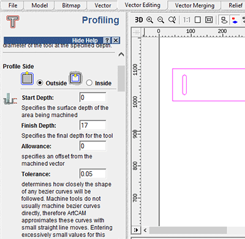The height and width of the screenshot is (239, 245).
Task: Click the window fit square icon
Action: click(198, 20)
